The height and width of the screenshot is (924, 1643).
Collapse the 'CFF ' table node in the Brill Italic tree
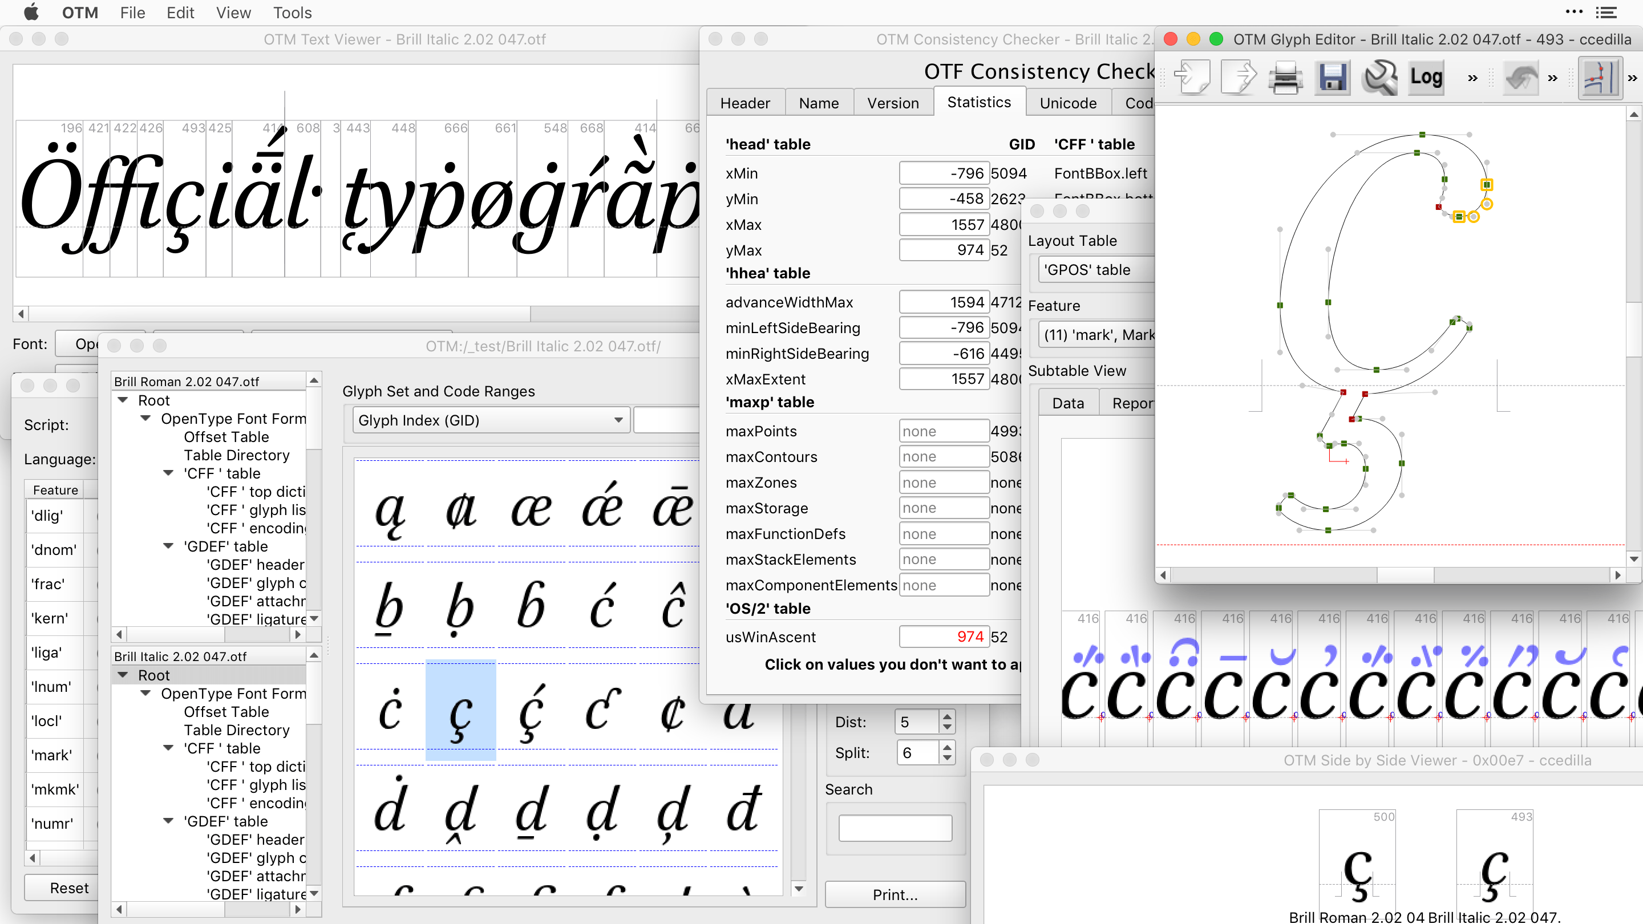pos(168,748)
